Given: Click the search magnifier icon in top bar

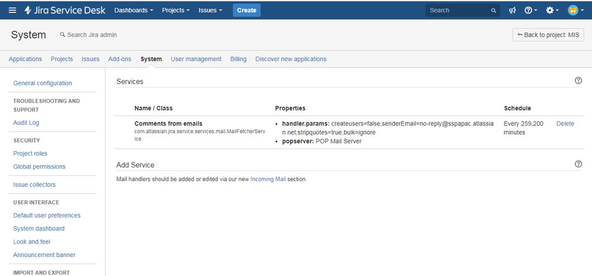Looking at the screenshot, I should 494,11.
